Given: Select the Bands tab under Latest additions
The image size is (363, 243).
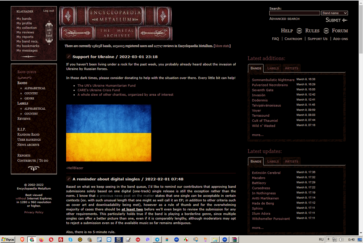Looking at the screenshot, I should click(256, 68).
